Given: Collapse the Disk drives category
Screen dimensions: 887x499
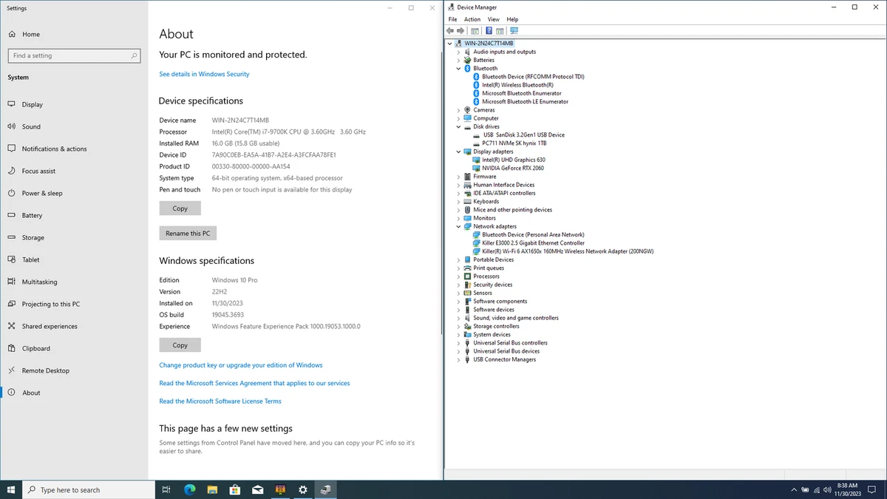Looking at the screenshot, I should [458, 126].
